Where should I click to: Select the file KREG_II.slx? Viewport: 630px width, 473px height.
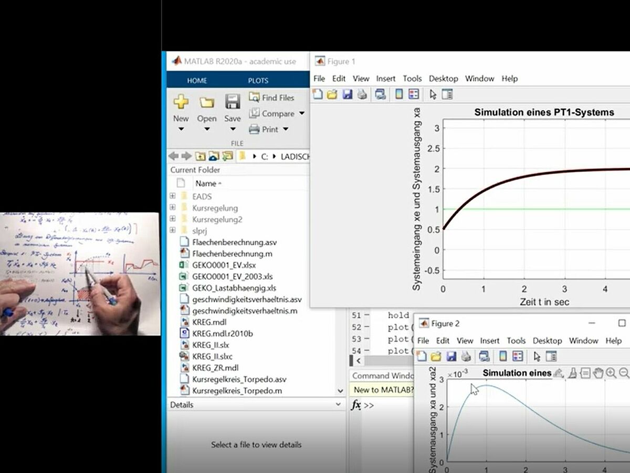[x=211, y=345]
